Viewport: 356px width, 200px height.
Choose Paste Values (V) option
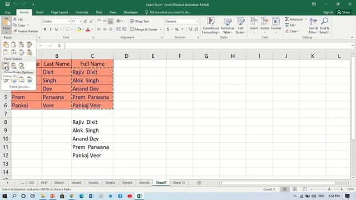click(x=6, y=66)
